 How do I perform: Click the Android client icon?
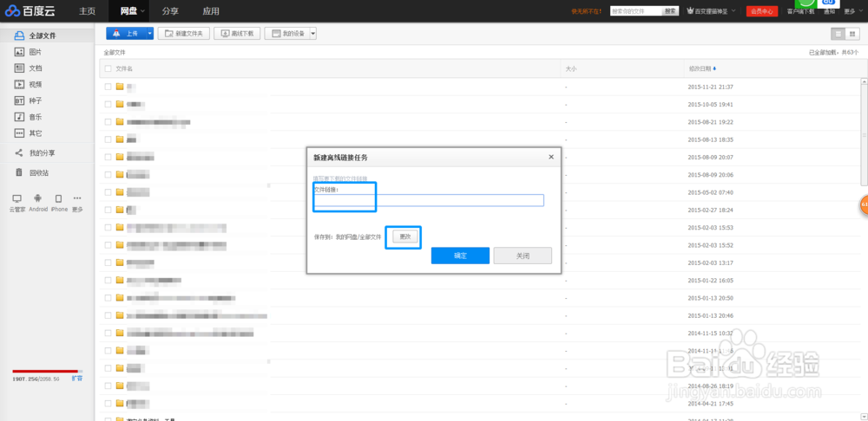(x=37, y=198)
